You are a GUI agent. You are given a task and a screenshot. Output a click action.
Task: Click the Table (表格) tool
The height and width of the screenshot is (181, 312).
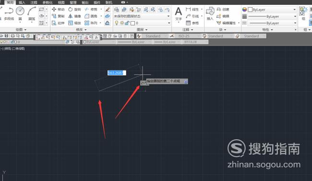tap(192, 23)
